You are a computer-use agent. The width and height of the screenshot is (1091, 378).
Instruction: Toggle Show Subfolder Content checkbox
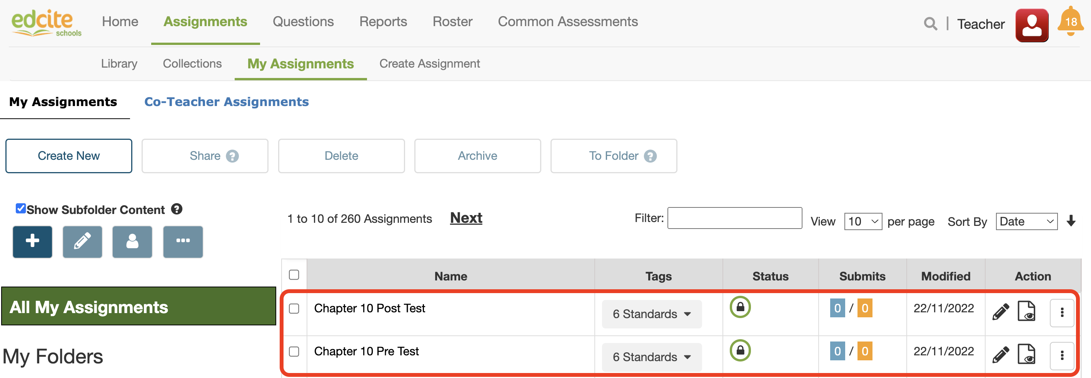(20, 209)
